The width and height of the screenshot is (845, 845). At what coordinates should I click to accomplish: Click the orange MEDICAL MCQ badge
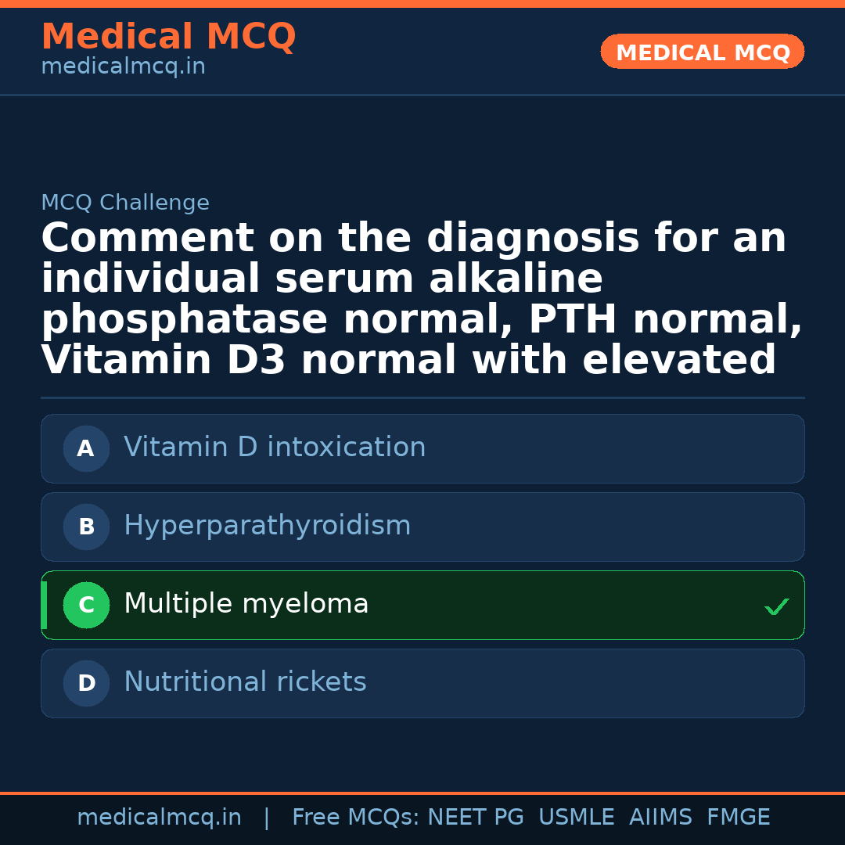point(702,52)
